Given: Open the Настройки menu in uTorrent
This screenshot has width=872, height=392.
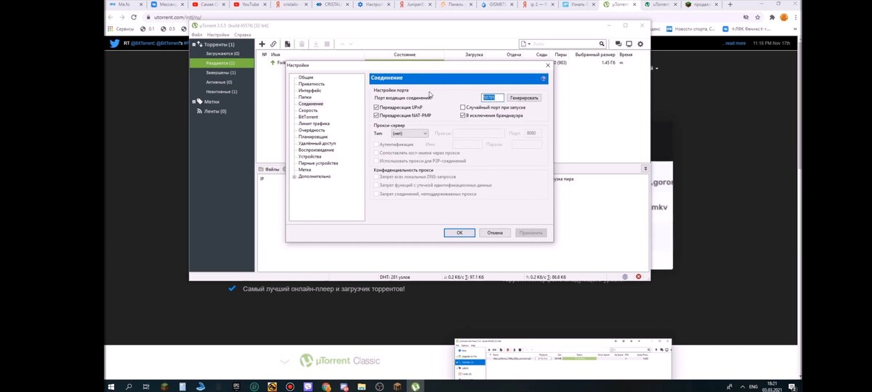Looking at the screenshot, I should 218,34.
